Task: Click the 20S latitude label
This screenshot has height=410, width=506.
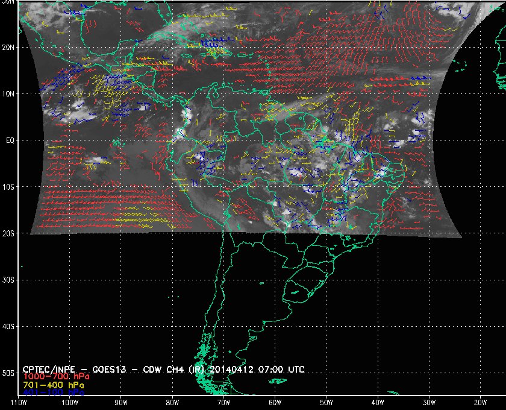Action: click(8, 233)
